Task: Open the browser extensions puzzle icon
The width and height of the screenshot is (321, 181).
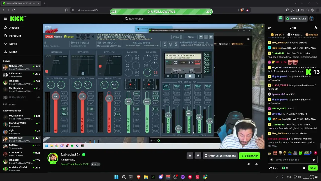Action: (x=288, y=10)
